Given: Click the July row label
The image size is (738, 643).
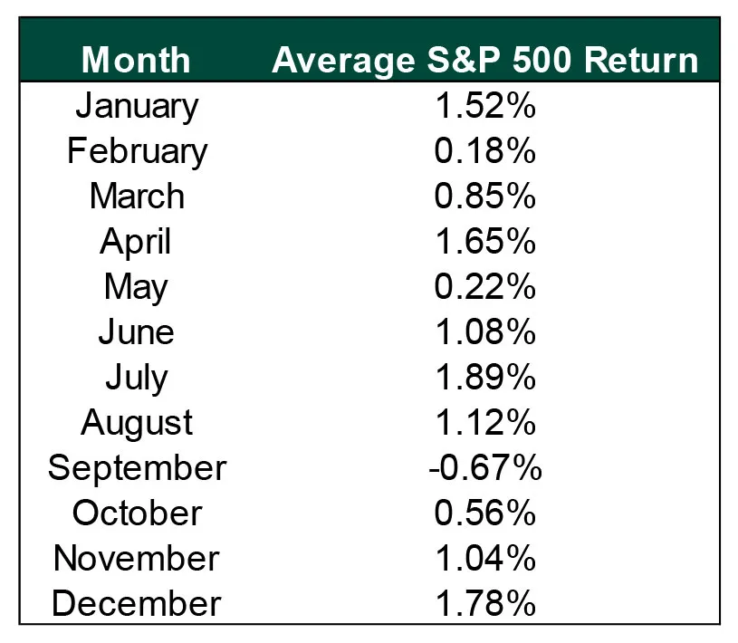Looking at the screenshot, I should [137, 378].
